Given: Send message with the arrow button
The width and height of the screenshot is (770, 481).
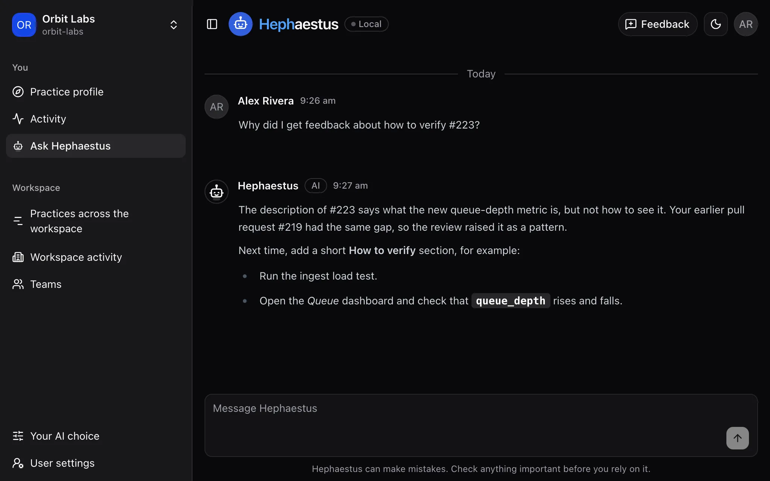Looking at the screenshot, I should (737, 438).
